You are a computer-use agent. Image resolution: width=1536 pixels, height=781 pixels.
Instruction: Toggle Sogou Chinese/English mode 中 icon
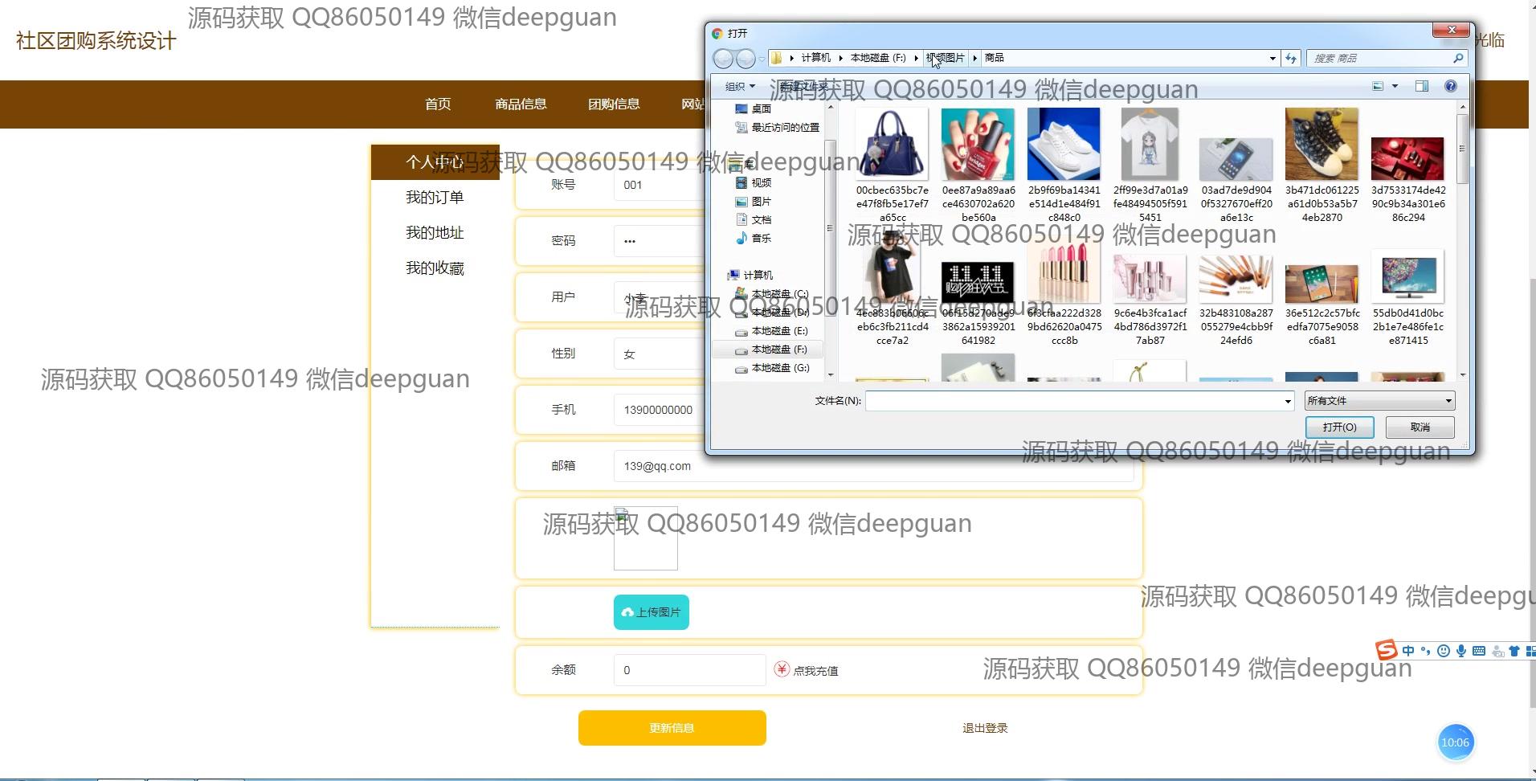point(1408,651)
